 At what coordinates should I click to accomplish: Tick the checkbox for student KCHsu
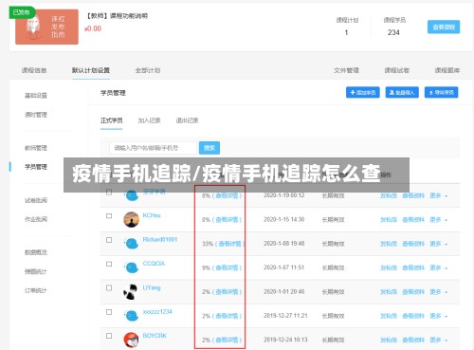coord(109,216)
